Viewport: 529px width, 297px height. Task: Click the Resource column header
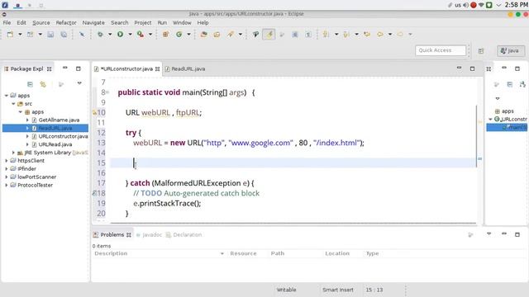(x=243, y=253)
